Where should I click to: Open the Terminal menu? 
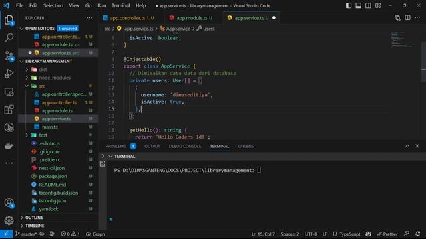pyautogui.click(x=120, y=5)
